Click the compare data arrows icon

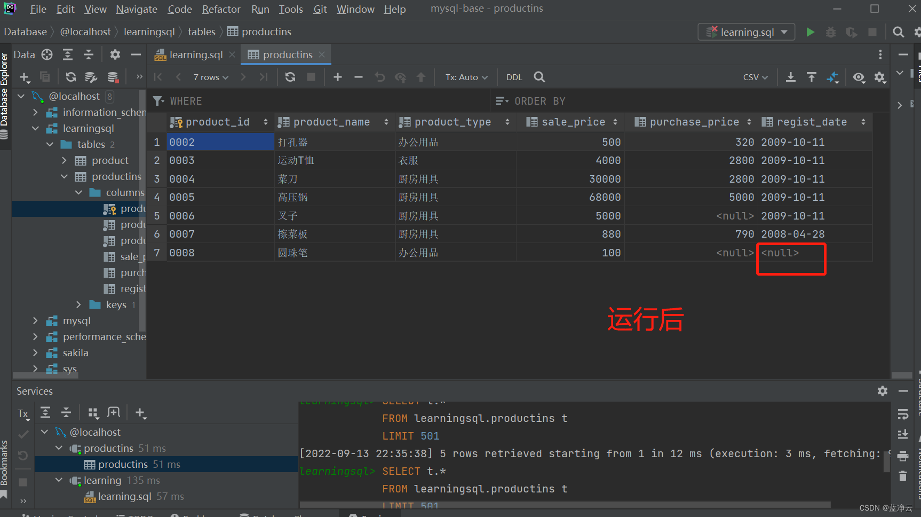point(833,77)
